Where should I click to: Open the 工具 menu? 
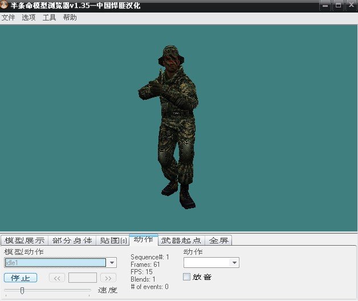(x=49, y=18)
